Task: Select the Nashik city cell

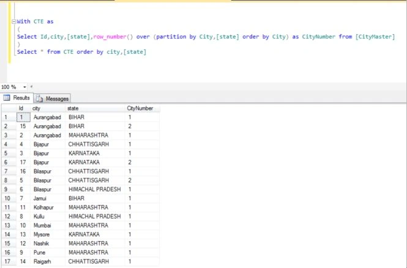Action: pyautogui.click(x=48, y=244)
